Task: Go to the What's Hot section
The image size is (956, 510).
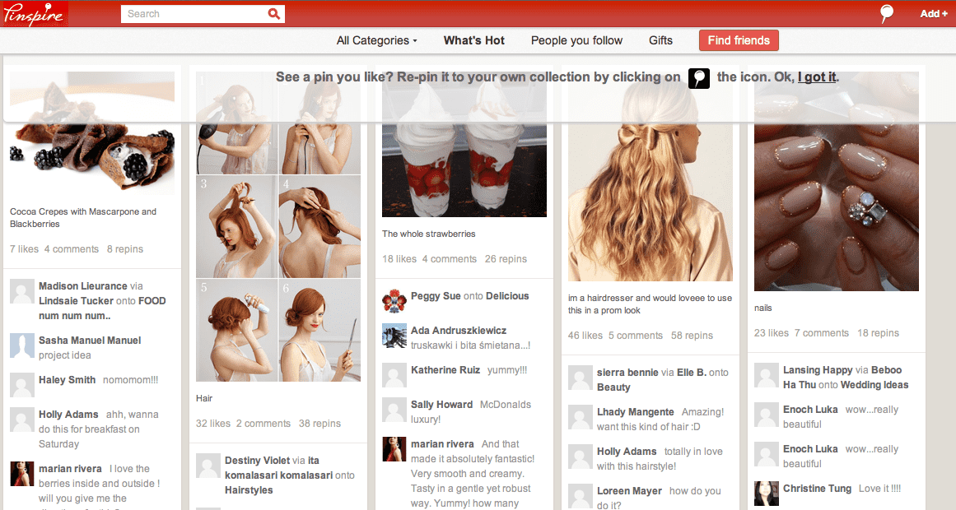Action: 473,40
